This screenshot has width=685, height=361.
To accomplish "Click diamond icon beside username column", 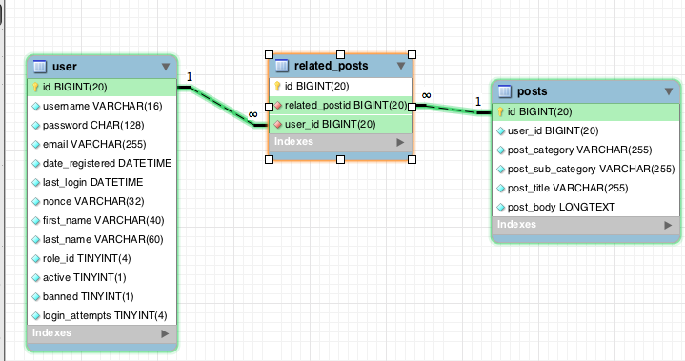I will [x=36, y=106].
